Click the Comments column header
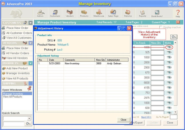 [79, 60]
